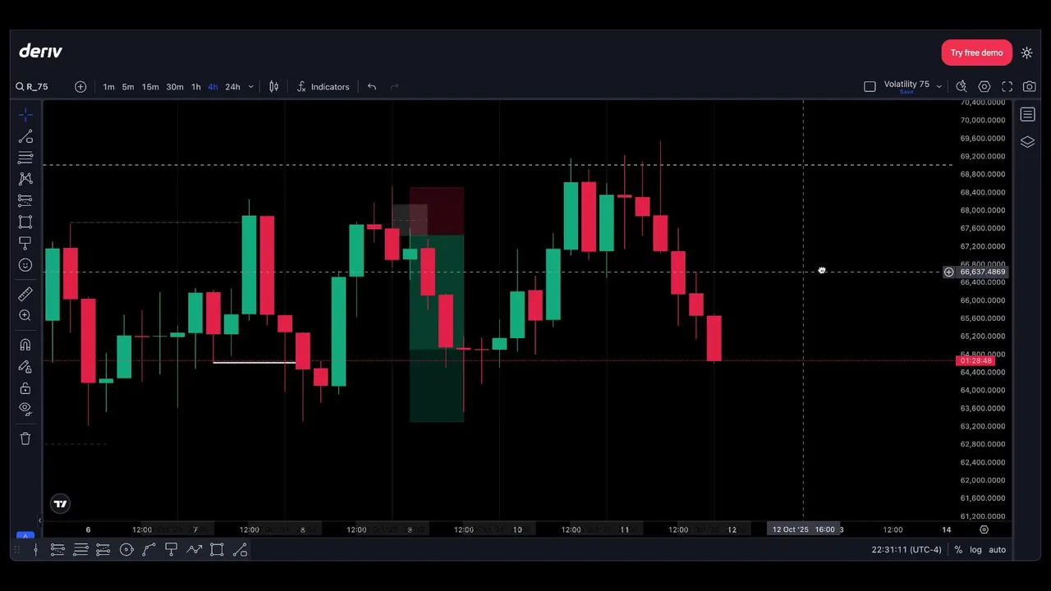Click the plus icon beside price 66,637.4869
The height and width of the screenshot is (591, 1051).
click(948, 272)
